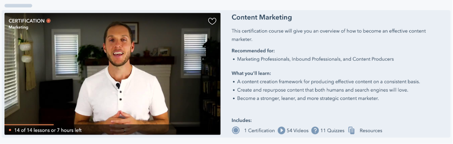Click the Resources document icon
Screen dimensions: 453x144
point(351,130)
